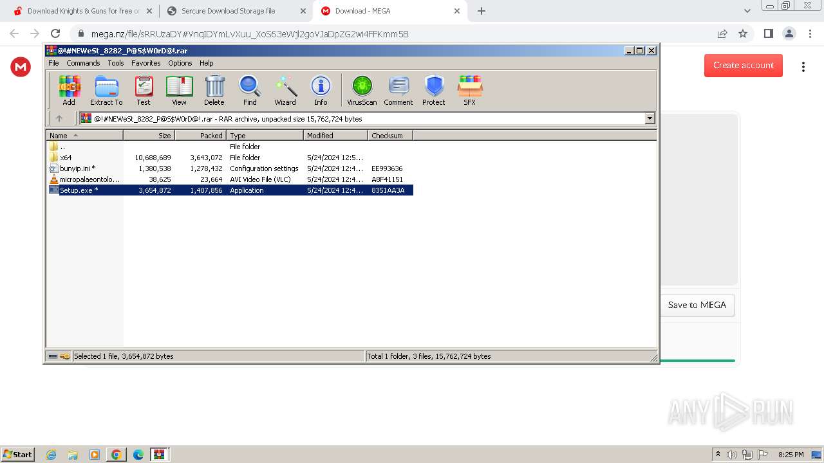Click the share page icon in address bar

(x=722, y=33)
